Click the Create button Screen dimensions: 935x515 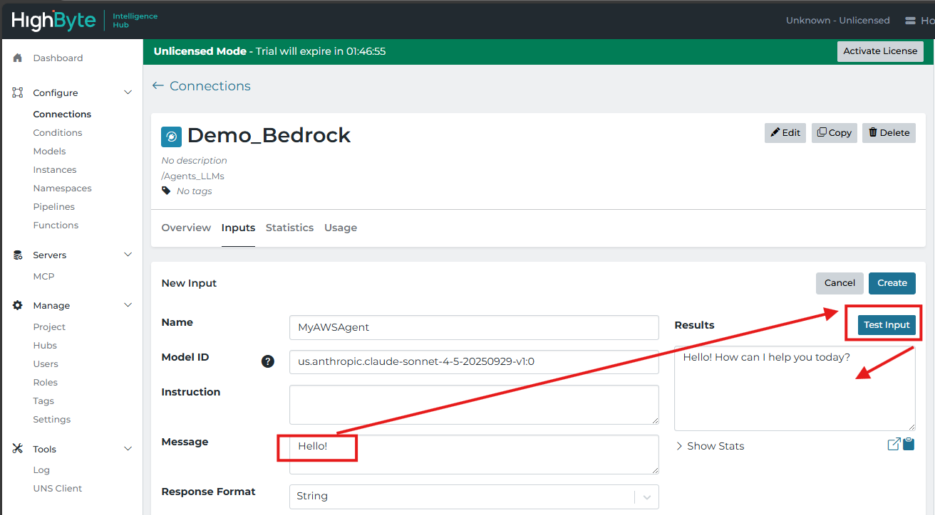click(892, 283)
